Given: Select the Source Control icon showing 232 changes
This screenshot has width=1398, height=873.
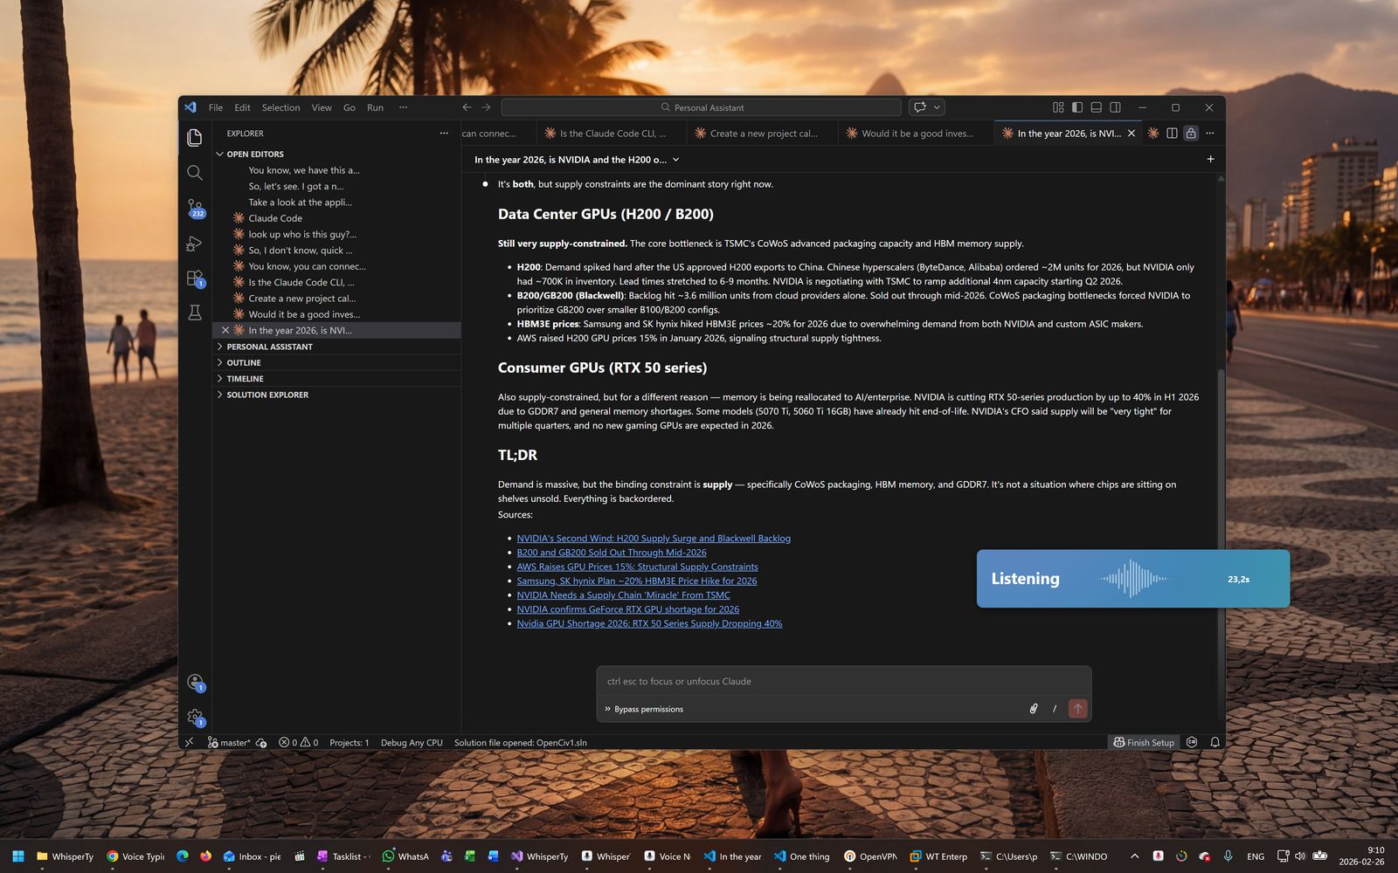Looking at the screenshot, I should (195, 209).
